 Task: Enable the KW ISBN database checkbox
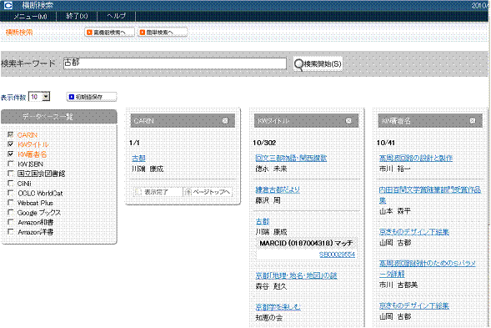[11, 164]
